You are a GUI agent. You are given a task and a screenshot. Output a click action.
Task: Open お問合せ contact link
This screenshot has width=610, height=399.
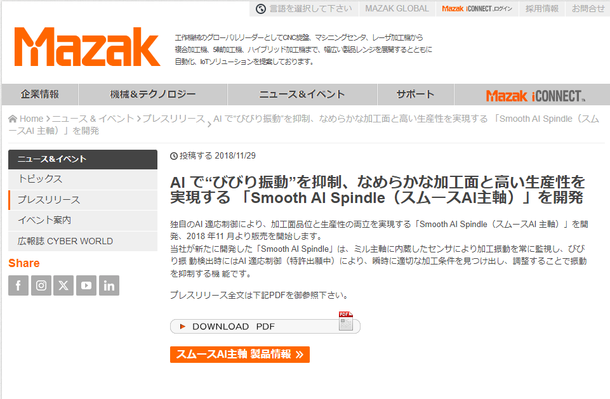[x=588, y=8]
